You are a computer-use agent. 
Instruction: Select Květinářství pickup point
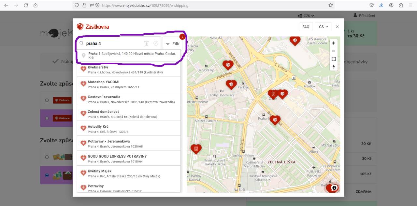tap(129, 70)
